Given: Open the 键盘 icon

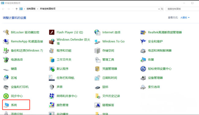Looking at the screenshot, I should pos(6,70).
